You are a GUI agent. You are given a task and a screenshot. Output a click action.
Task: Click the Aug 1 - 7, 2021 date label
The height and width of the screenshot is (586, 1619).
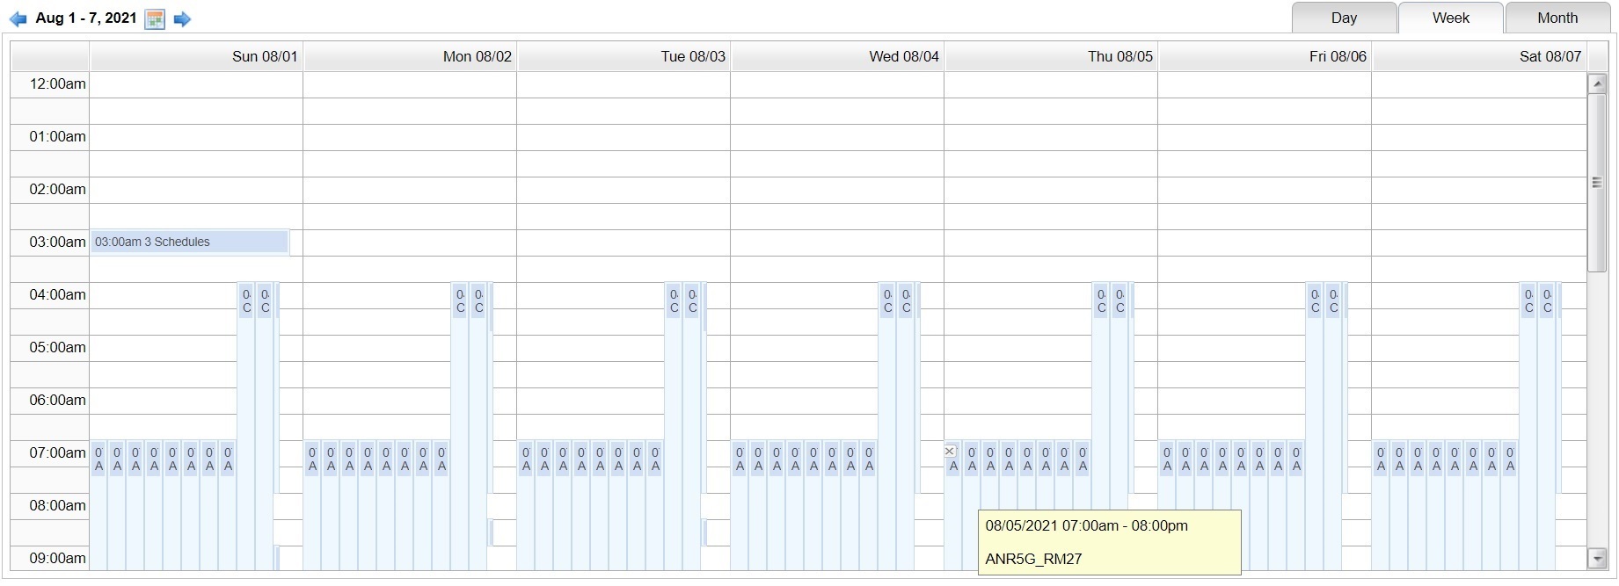point(86,18)
